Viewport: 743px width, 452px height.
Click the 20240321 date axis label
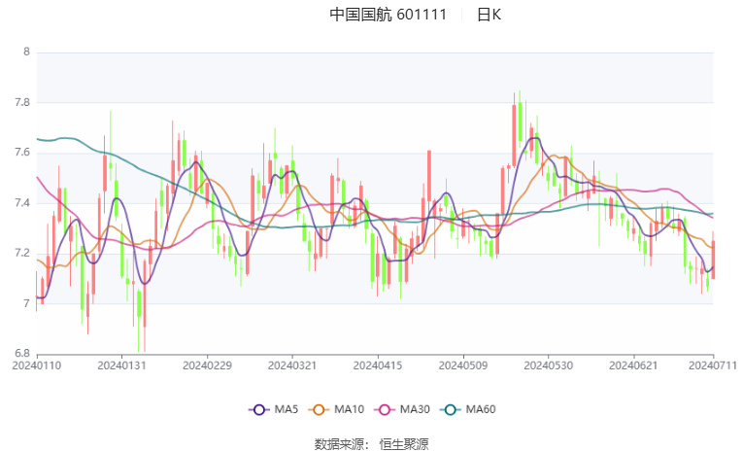(x=292, y=365)
